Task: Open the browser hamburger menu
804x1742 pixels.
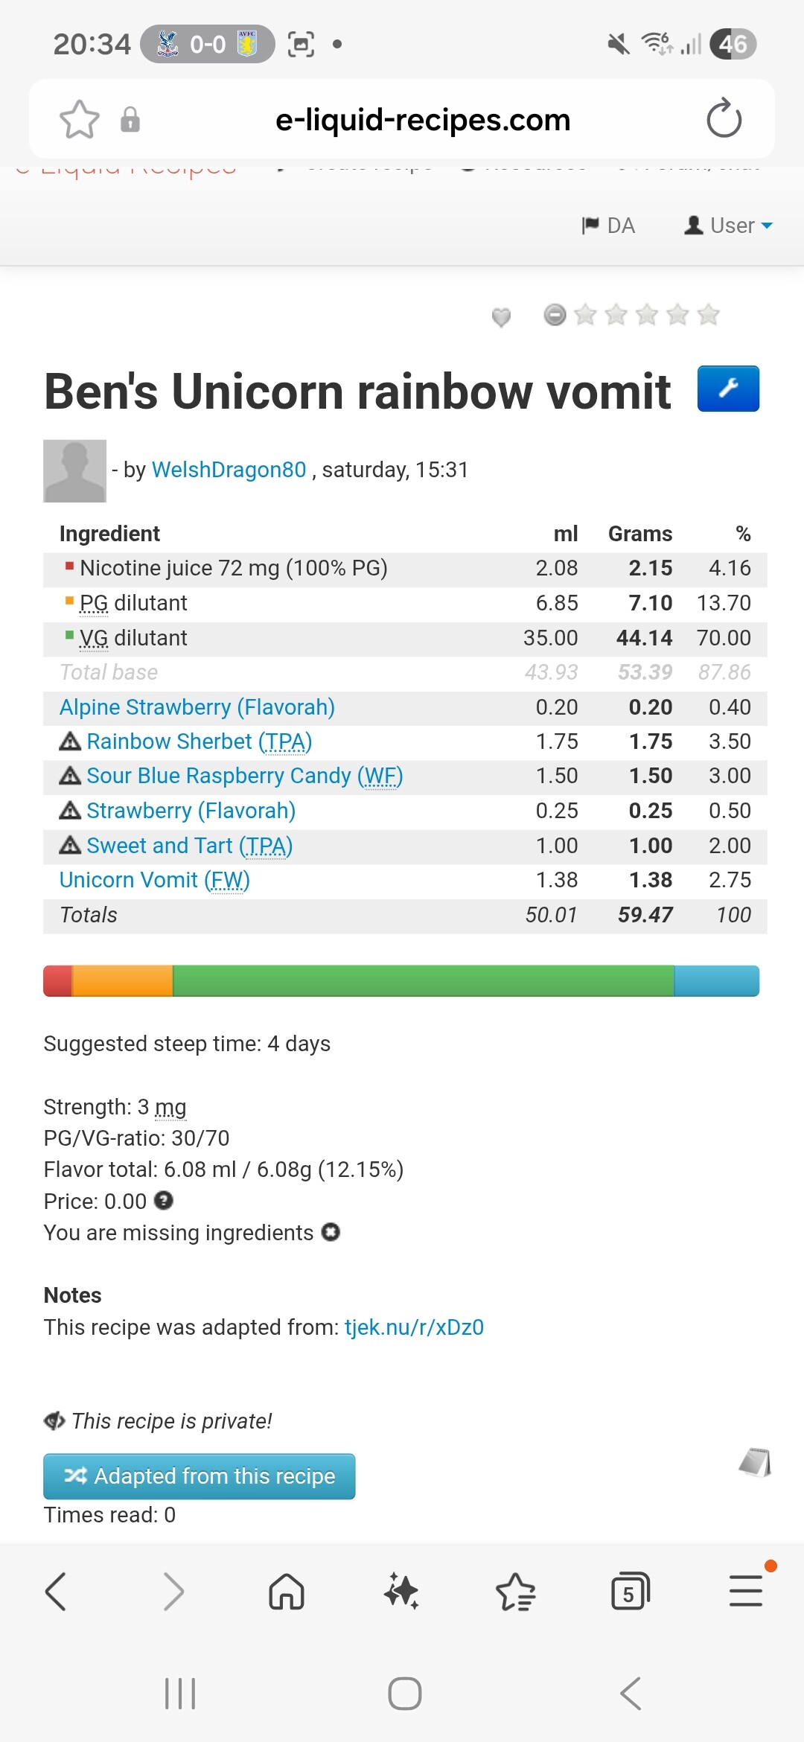Action: (746, 1592)
